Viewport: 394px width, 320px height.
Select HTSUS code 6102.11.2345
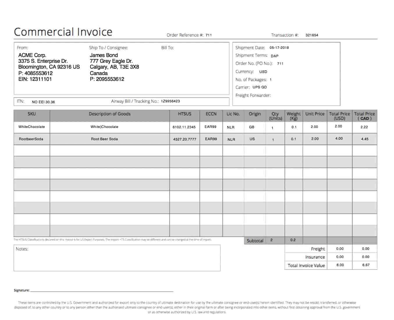[x=184, y=127]
